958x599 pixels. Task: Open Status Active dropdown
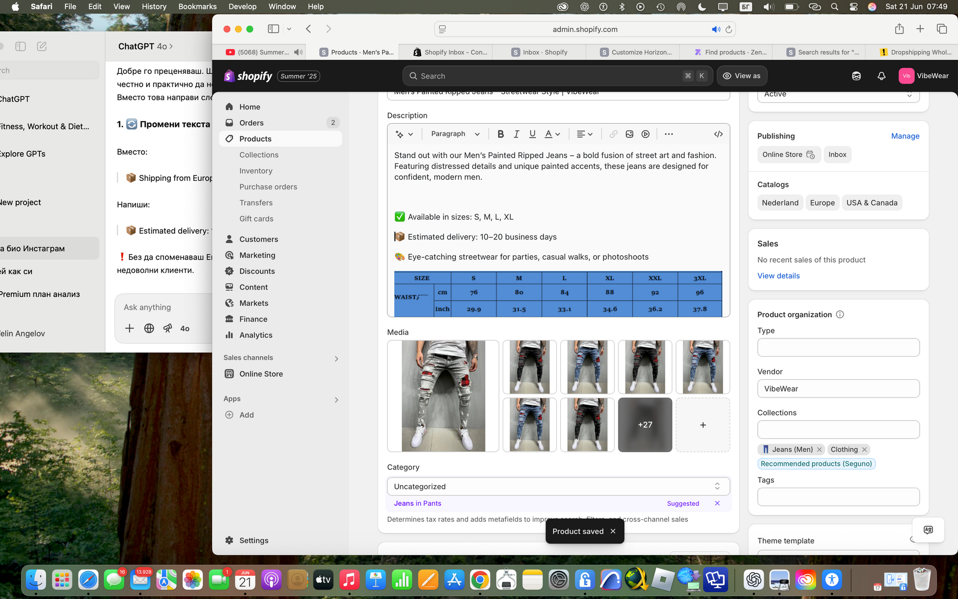coord(838,94)
